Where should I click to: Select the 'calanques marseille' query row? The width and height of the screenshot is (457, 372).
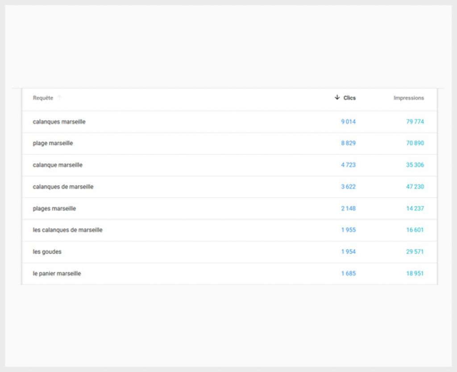click(x=59, y=122)
